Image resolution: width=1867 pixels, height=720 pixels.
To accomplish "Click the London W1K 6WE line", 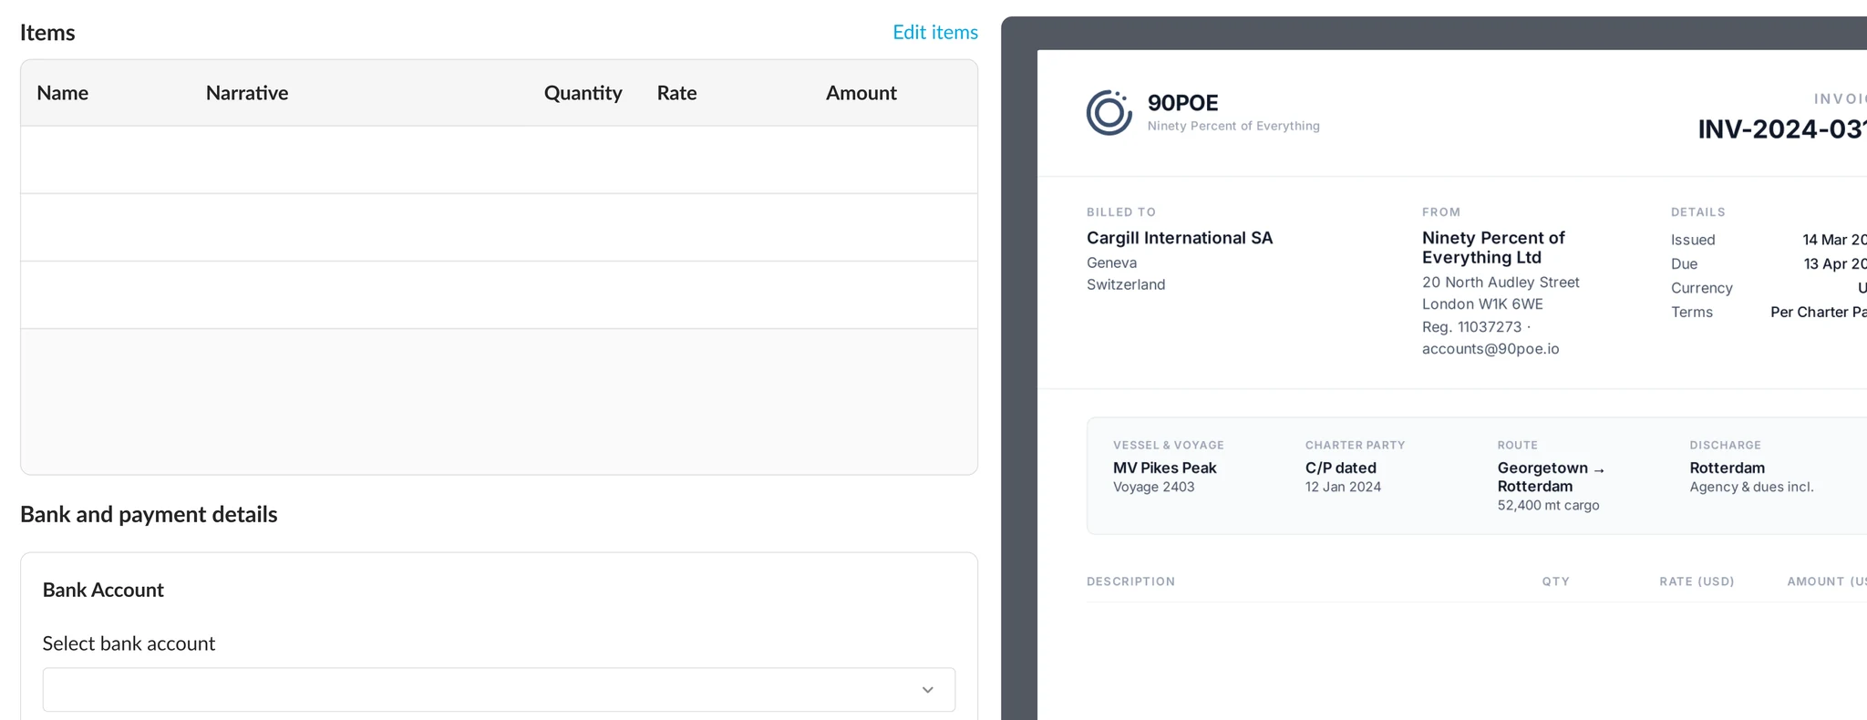I will click(x=1482, y=304).
